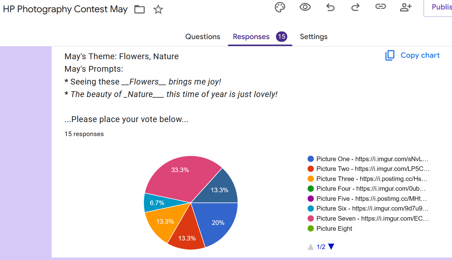Undo the last change with the undo arrow
This screenshot has height=260, width=452.
click(x=330, y=7)
